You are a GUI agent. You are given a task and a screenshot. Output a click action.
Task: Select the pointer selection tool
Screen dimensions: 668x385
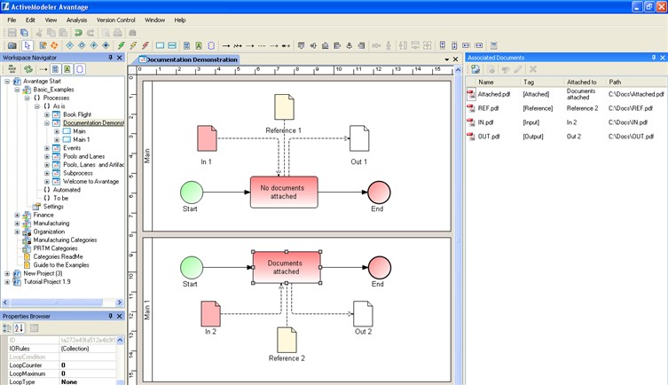point(28,45)
